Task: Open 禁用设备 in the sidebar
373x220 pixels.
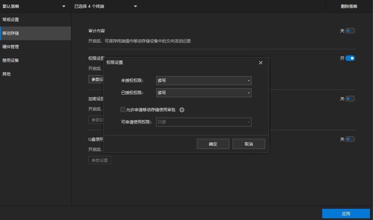Action: coord(35,60)
